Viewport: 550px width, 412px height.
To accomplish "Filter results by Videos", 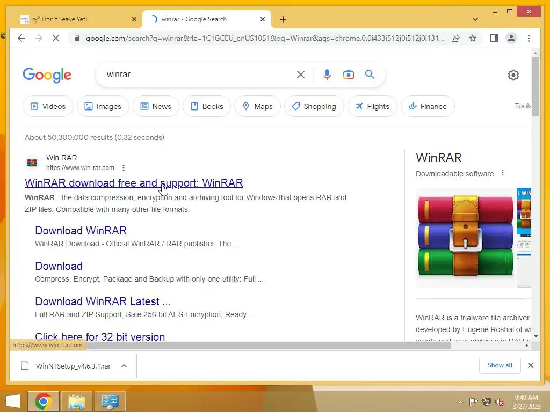I will pos(48,106).
